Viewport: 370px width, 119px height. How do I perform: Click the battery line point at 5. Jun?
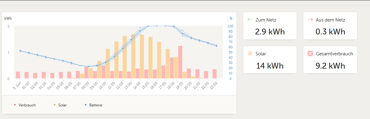click(x=20, y=50)
